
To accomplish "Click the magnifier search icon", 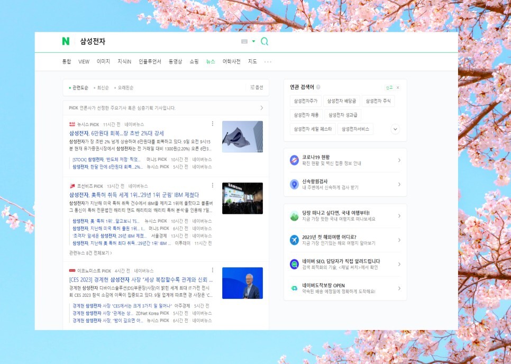I will (x=264, y=41).
